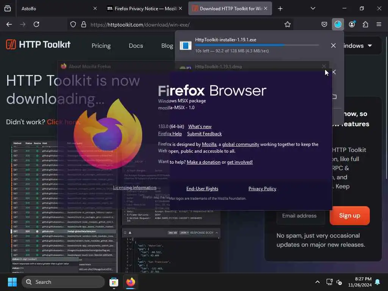This screenshot has width=388, height=291.
Task: Open Firefox Help link
Action: [x=170, y=134]
